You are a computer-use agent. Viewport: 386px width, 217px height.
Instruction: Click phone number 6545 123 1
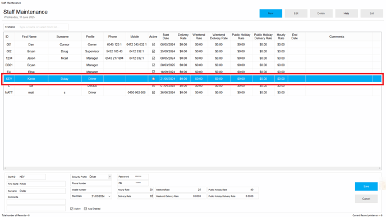(x=114, y=44)
